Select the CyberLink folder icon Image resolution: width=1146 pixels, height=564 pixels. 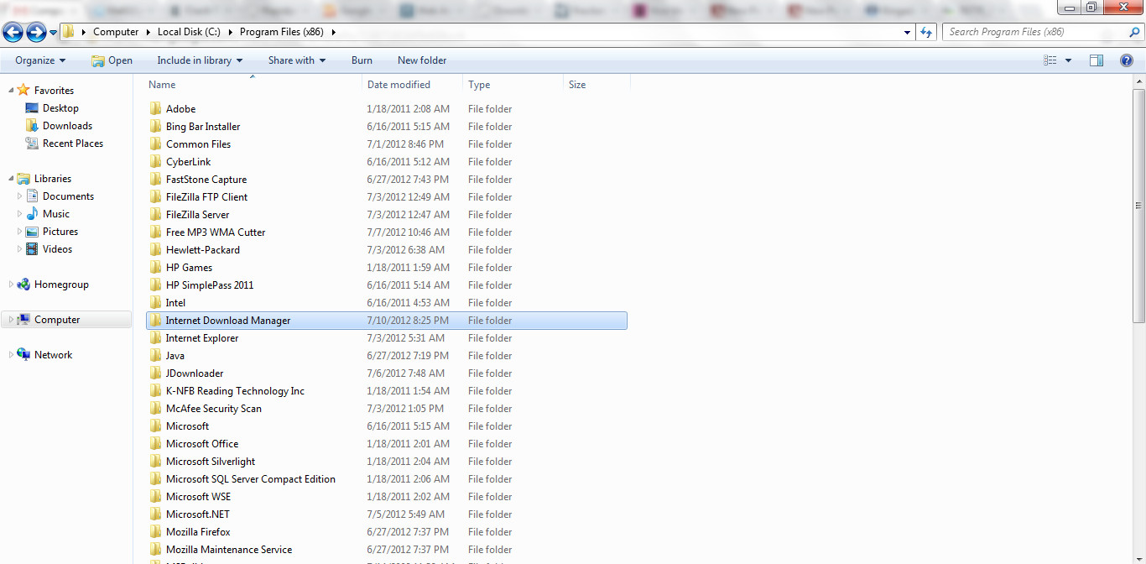coord(155,161)
